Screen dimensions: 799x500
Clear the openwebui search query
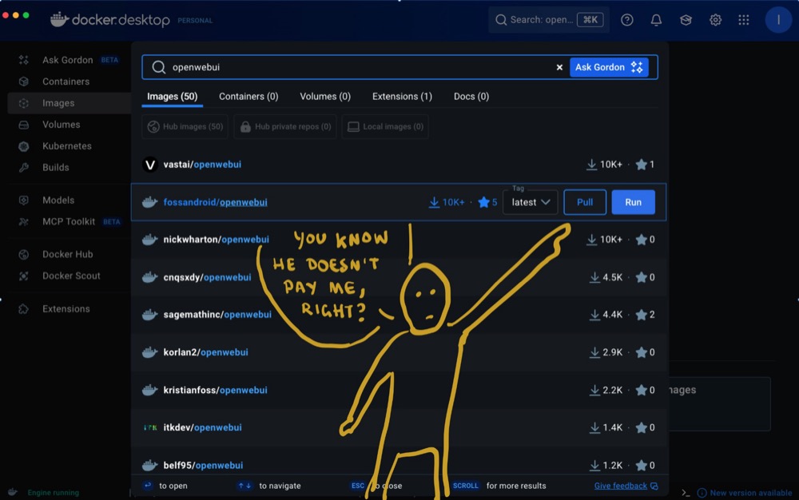[x=559, y=67]
